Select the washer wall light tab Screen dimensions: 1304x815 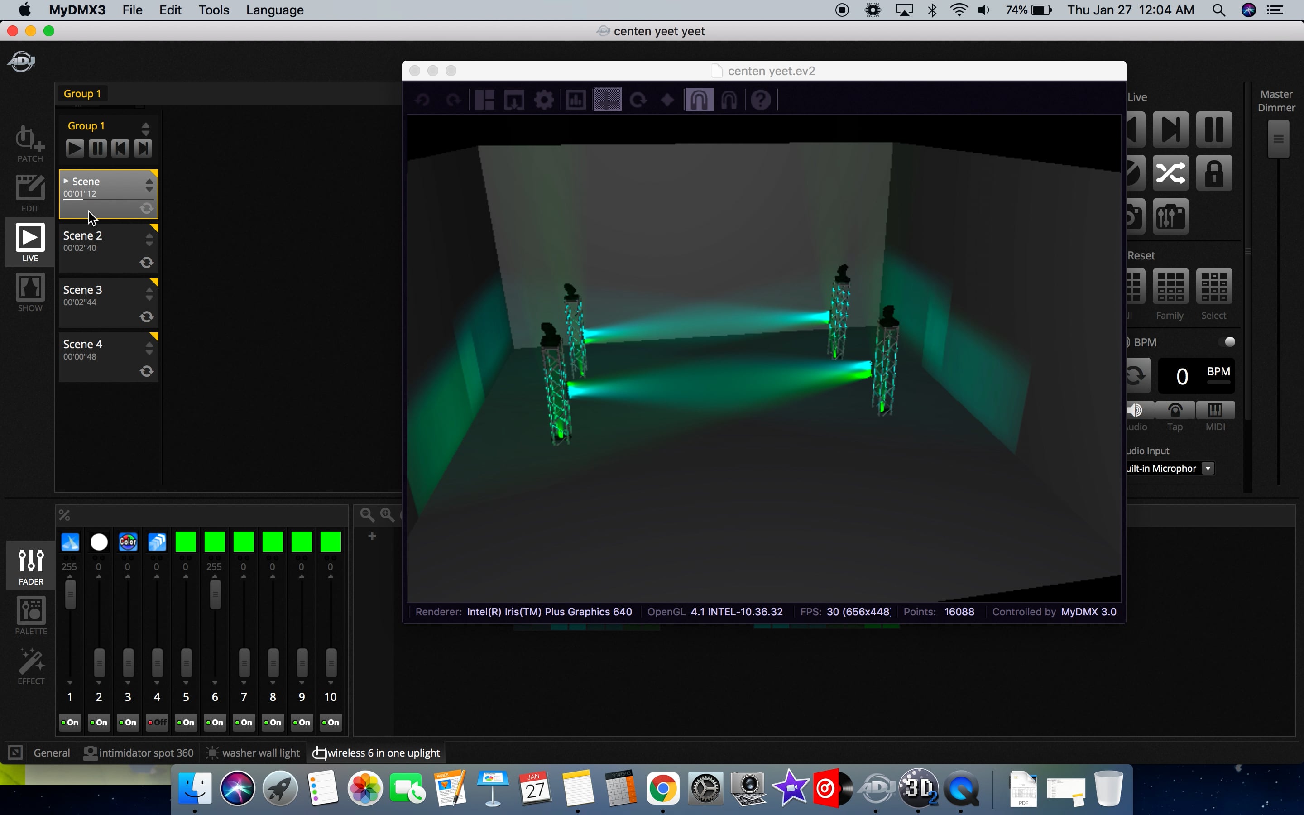[x=253, y=753]
